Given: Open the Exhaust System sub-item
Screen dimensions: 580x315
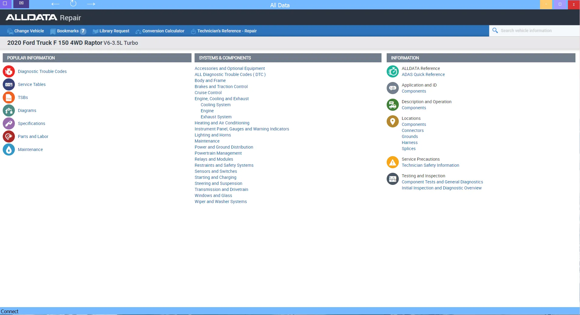Looking at the screenshot, I should click(216, 117).
